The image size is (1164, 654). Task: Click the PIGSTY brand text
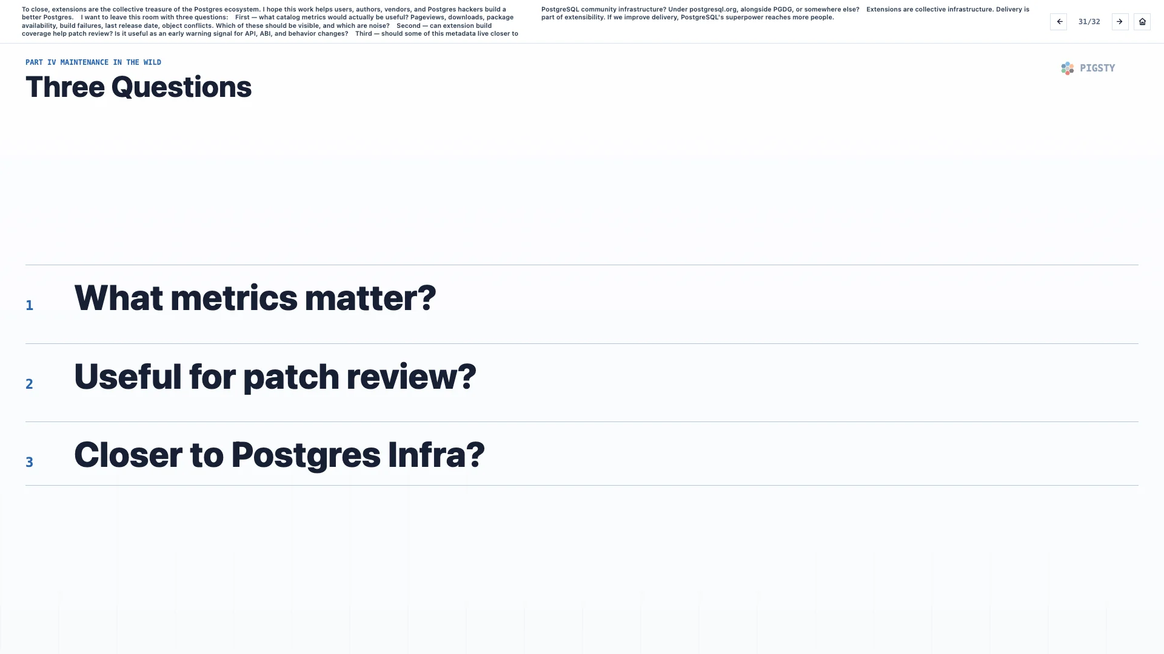(1097, 68)
